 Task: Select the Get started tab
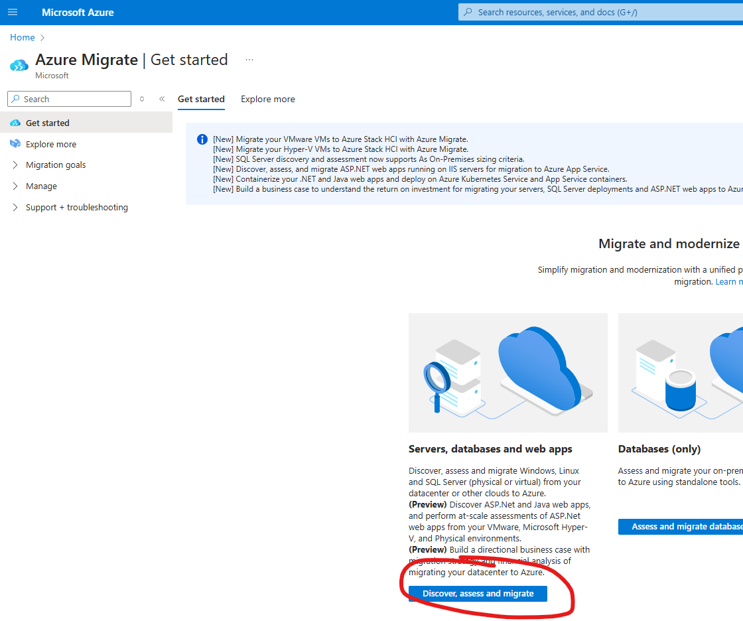[201, 99]
